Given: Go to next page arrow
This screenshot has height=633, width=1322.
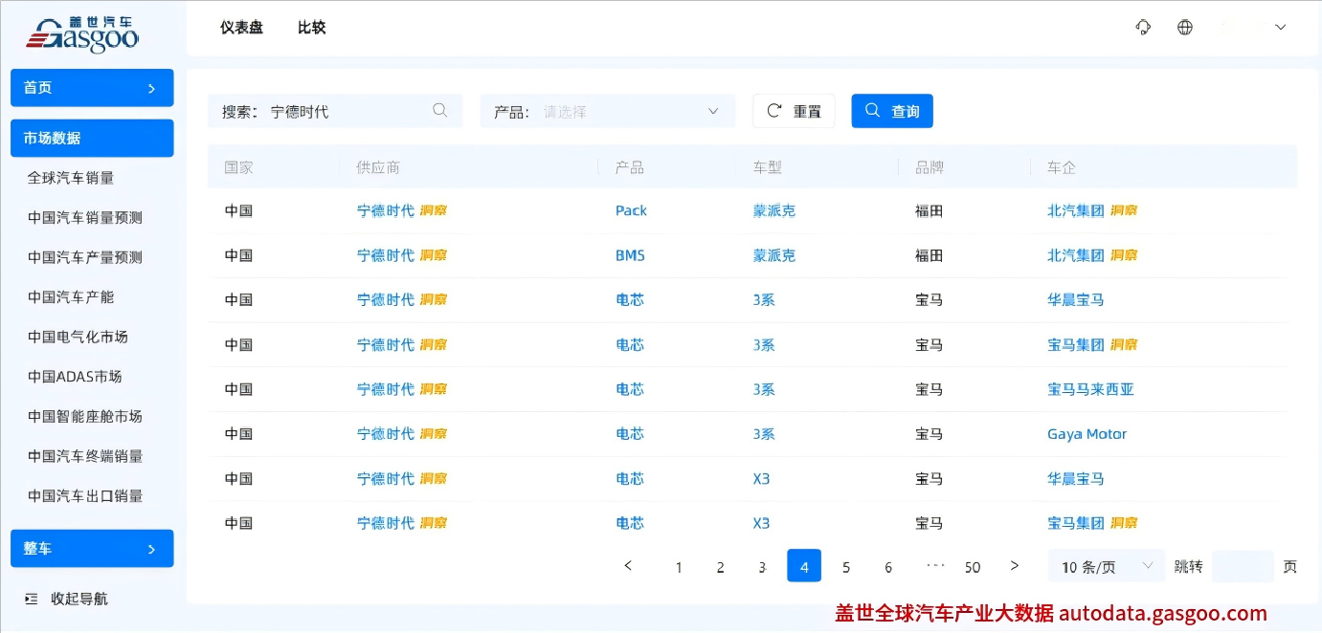Looking at the screenshot, I should (x=1015, y=566).
